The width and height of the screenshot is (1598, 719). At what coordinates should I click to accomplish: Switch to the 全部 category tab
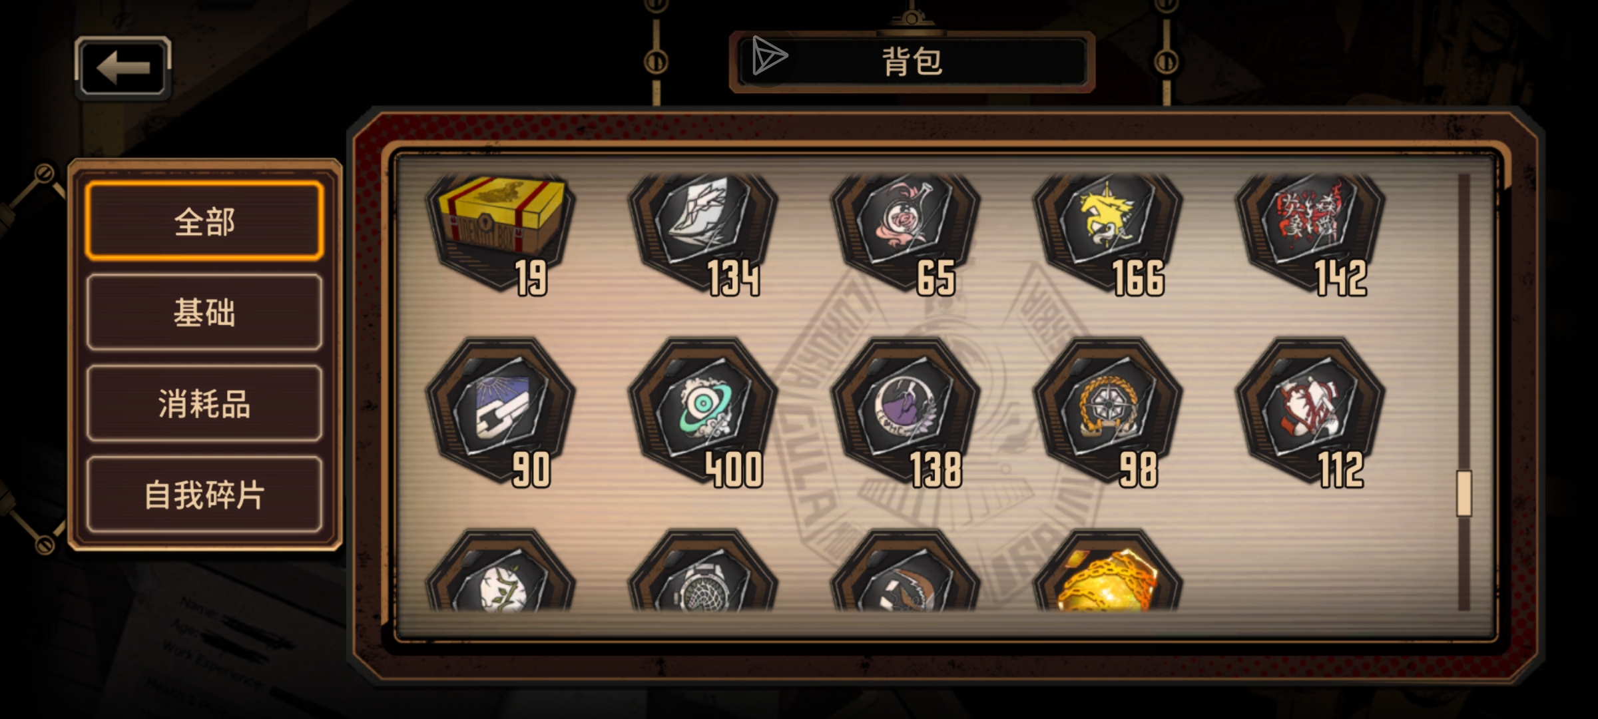204,221
